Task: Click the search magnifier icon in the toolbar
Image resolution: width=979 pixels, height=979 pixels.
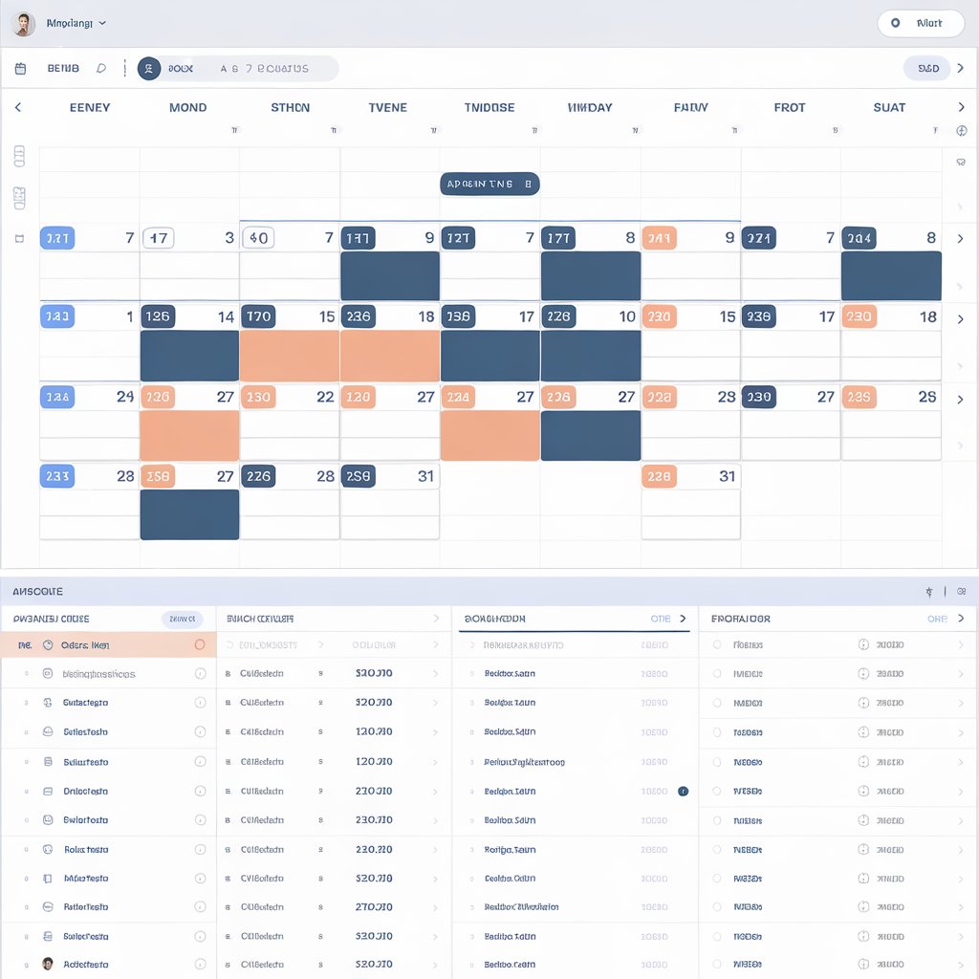Action: [x=101, y=69]
